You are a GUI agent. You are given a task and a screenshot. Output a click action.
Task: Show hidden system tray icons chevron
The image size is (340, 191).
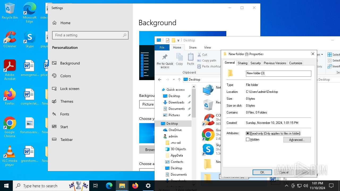tap(286, 186)
